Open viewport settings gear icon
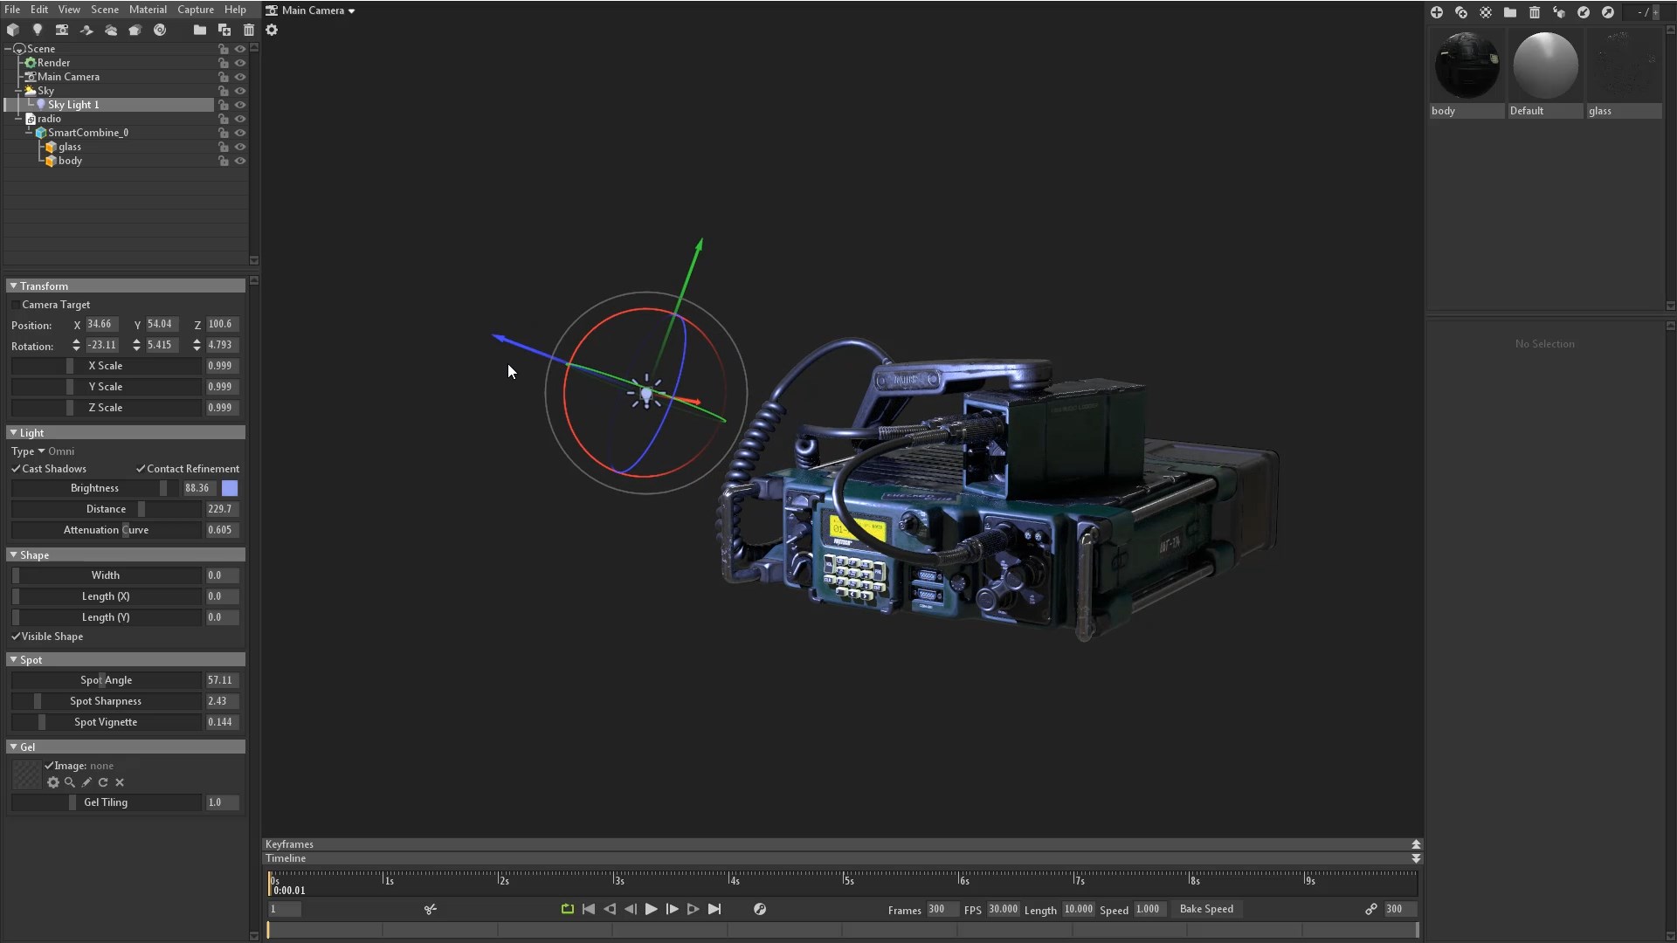 (272, 30)
